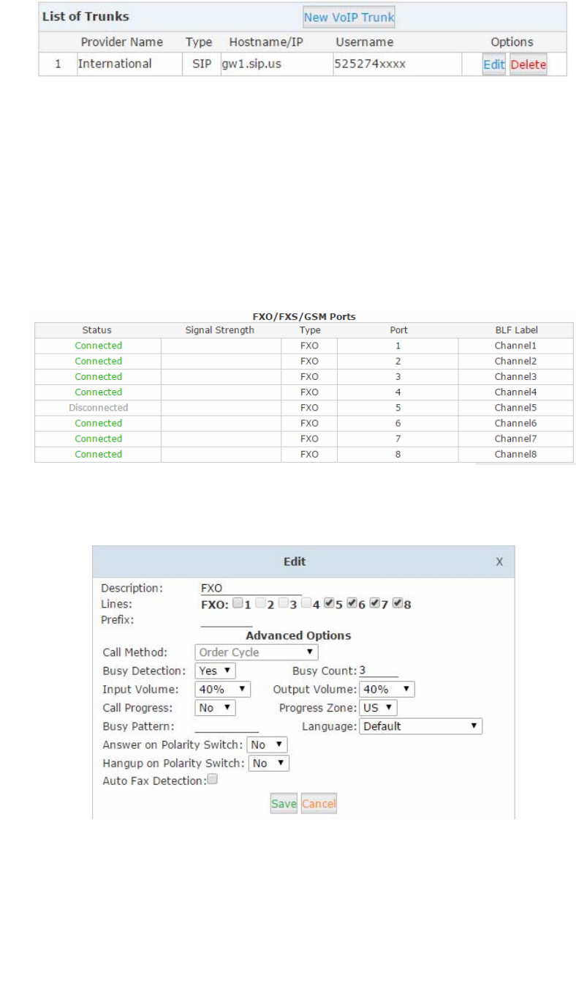Open Answer on Polarity Switch dropdown
The width and height of the screenshot is (576, 981).
tap(267, 745)
